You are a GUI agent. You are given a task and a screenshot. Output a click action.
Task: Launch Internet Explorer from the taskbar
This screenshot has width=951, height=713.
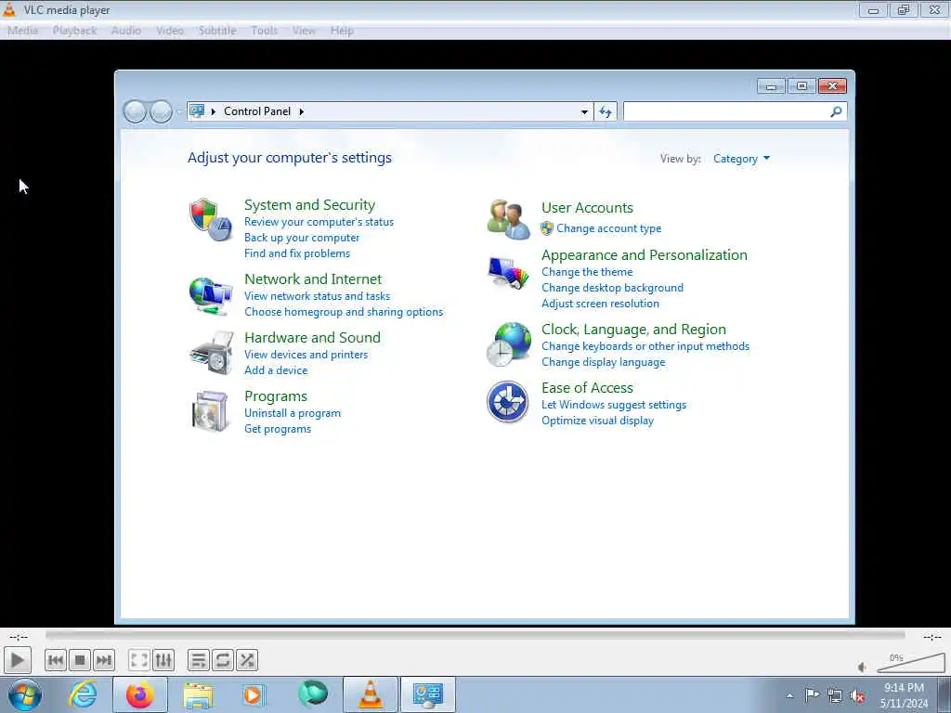(83, 694)
